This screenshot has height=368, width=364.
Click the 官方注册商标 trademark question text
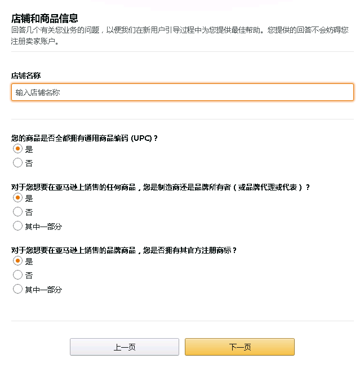(124, 250)
